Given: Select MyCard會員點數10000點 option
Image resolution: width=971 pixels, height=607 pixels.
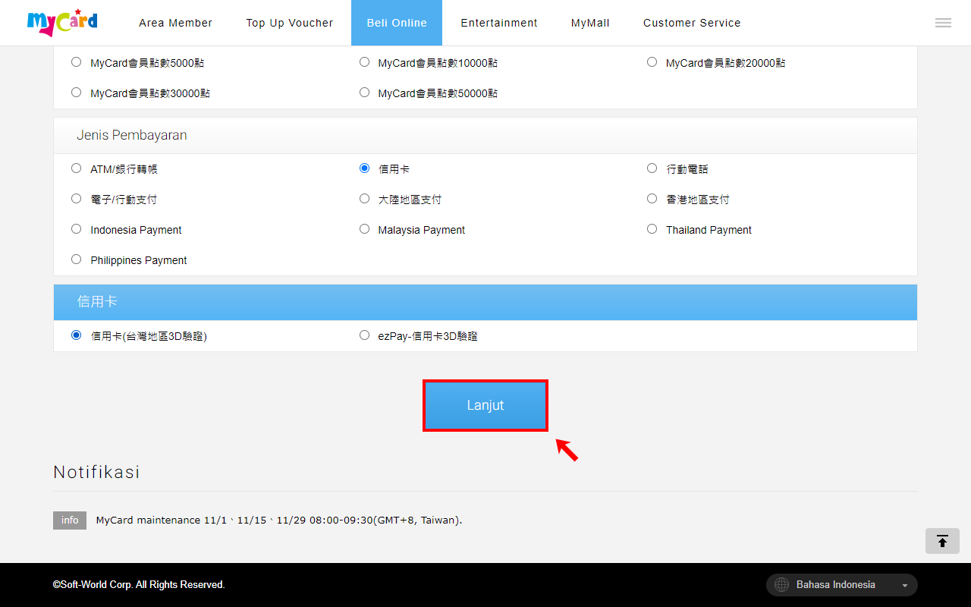Looking at the screenshot, I should 364,62.
